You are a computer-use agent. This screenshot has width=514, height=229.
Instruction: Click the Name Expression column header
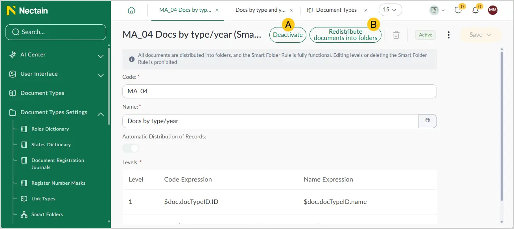(x=328, y=180)
